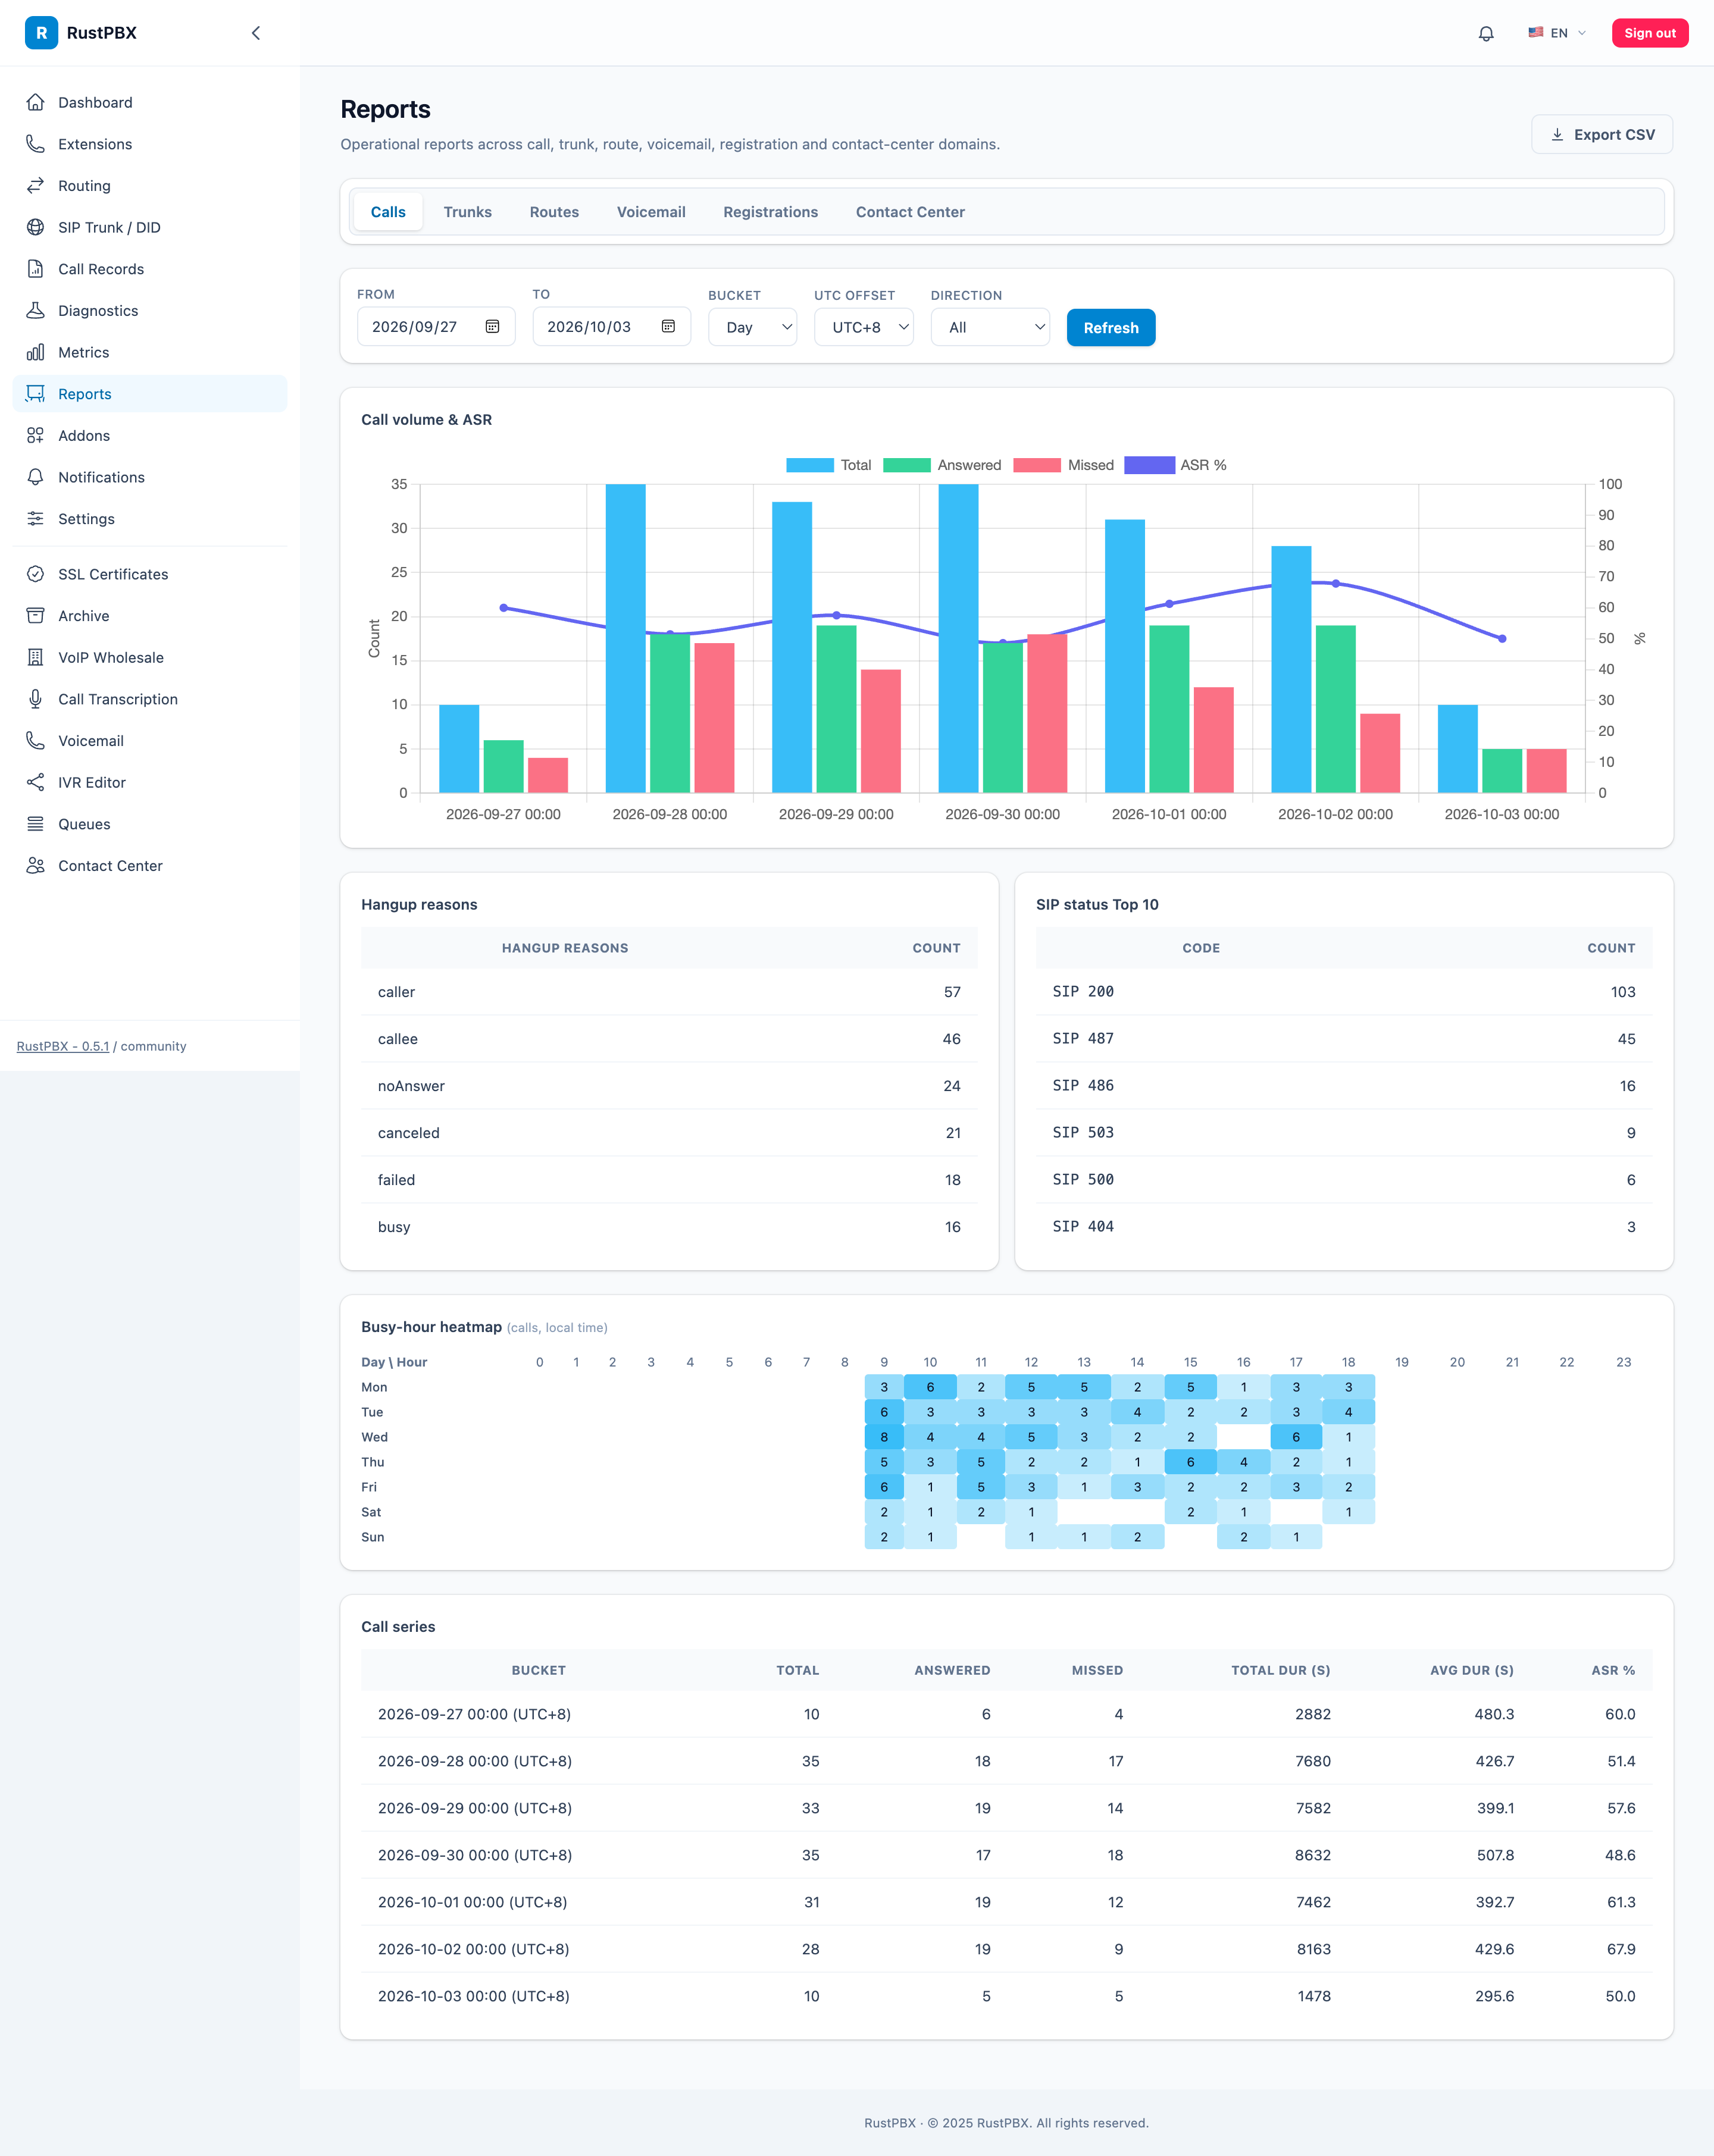Screen dimensions: 1714x2156
Task: Switch to the Registrations tab
Action: tap(771, 212)
